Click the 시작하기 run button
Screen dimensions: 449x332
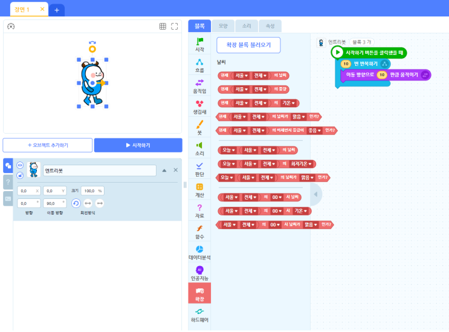[138, 145]
